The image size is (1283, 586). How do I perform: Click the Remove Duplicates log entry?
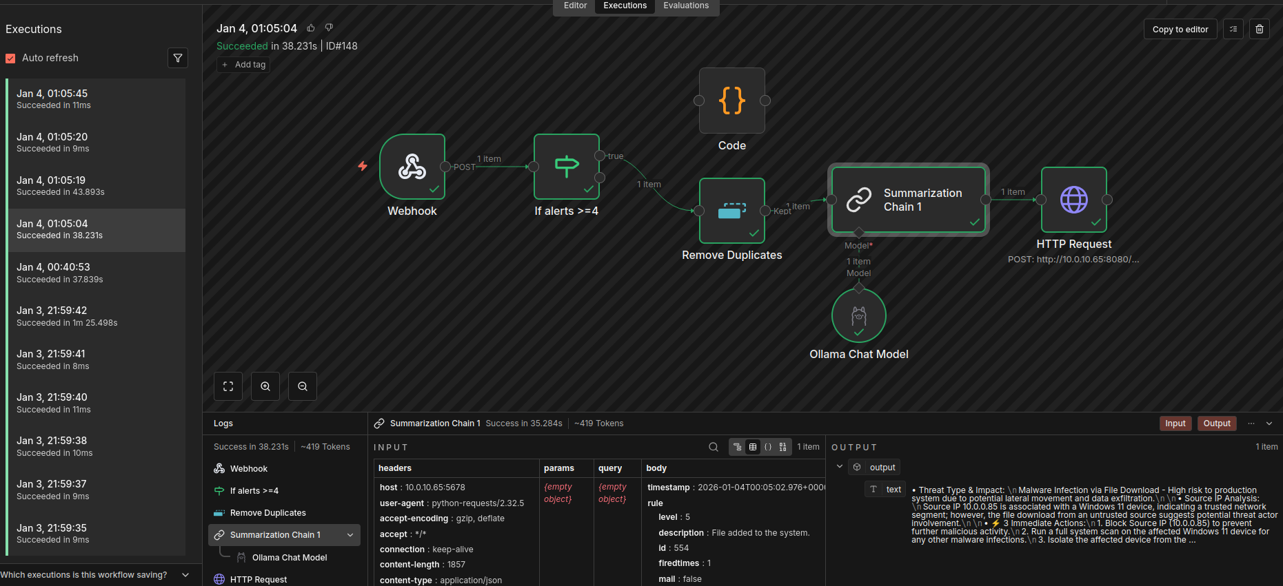(x=284, y=513)
